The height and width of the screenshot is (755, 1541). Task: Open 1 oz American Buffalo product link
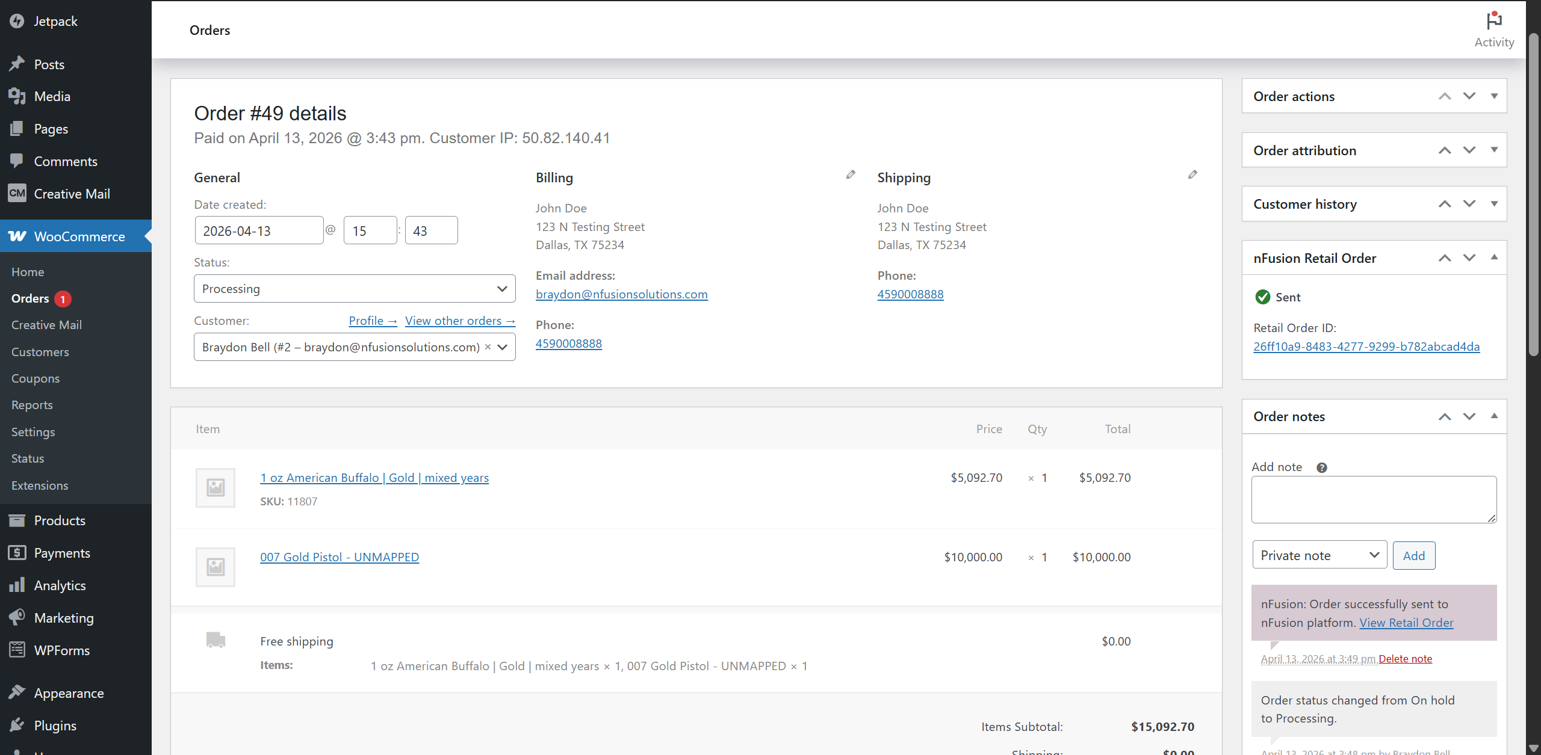[374, 478]
